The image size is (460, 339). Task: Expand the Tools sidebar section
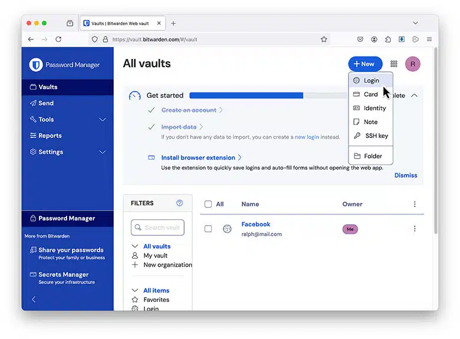(x=103, y=120)
